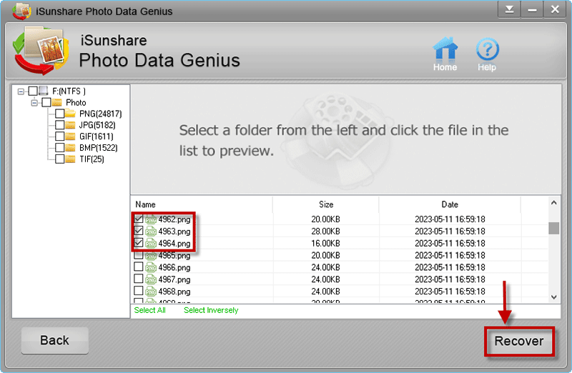Tick the Photo folder checkbox
572x373 pixels.
[x=46, y=102]
